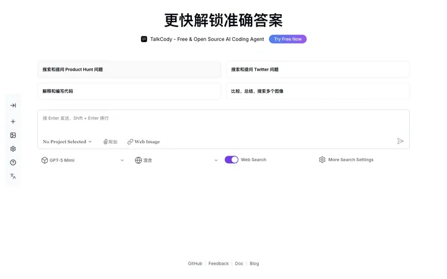The image size is (447, 279).
Task: Open the Doc footer link
Action: (239, 263)
